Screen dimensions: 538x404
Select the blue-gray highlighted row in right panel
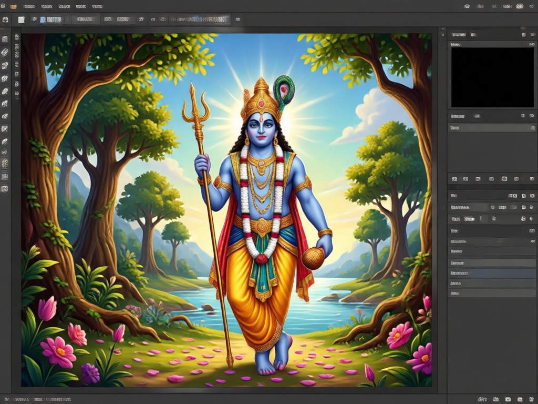coord(492,273)
